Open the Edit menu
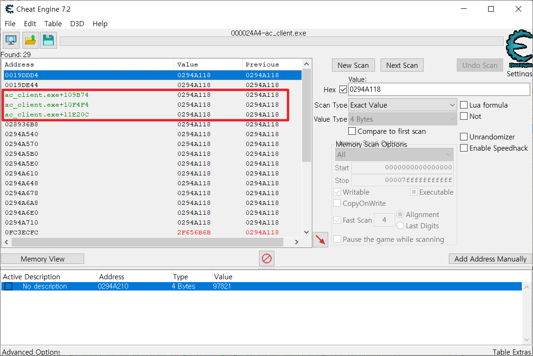Viewport: 533px width, 356px height. (x=30, y=23)
